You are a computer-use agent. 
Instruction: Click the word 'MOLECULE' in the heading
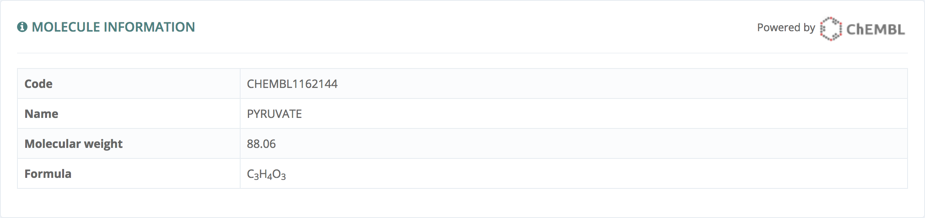point(66,27)
